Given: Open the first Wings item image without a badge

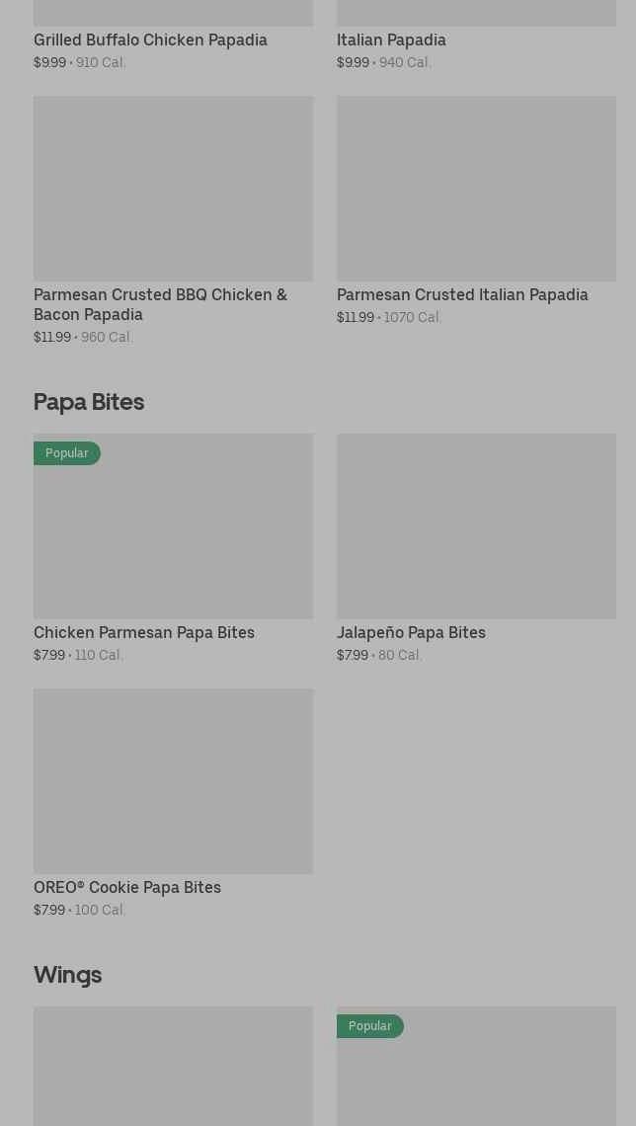Looking at the screenshot, I should [173, 1067].
